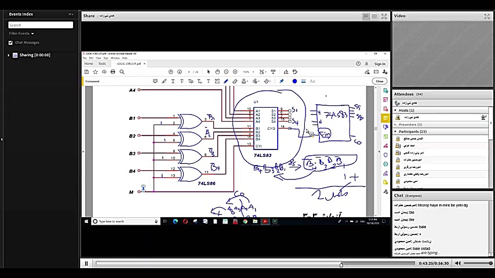
Task: Open Google Chrome from the taskbar
Action: coord(245,221)
